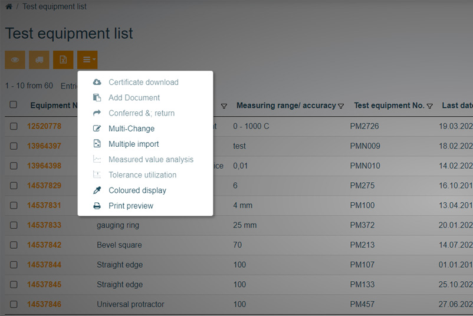Click the home icon in breadcrumb
The width and height of the screenshot is (473, 316).
[x=8, y=6]
